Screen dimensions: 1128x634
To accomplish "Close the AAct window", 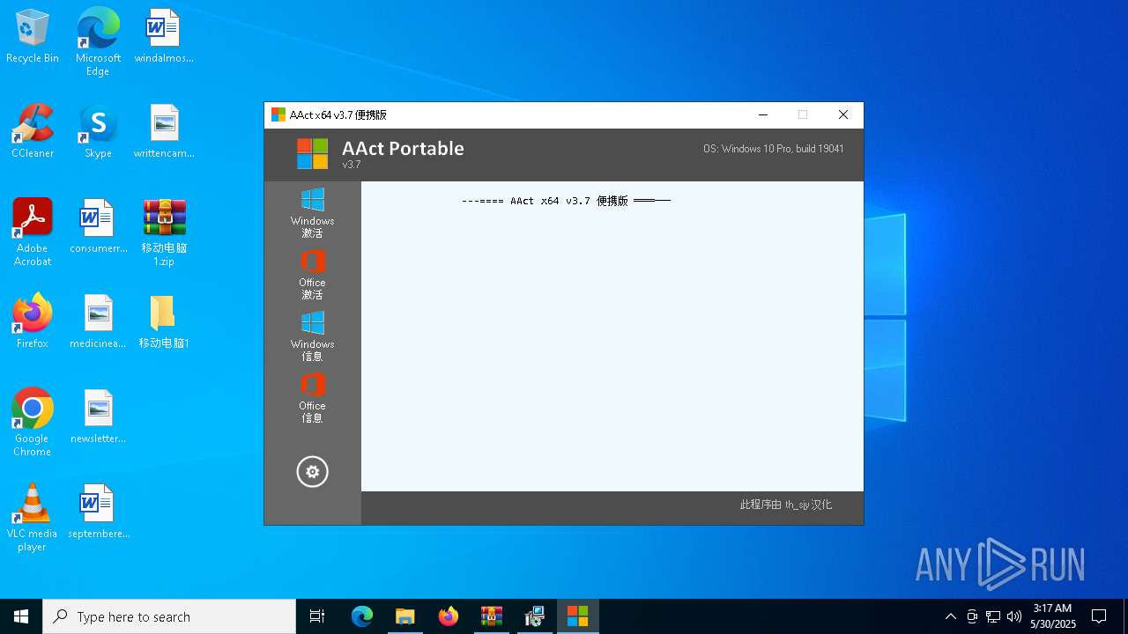I will pos(843,114).
